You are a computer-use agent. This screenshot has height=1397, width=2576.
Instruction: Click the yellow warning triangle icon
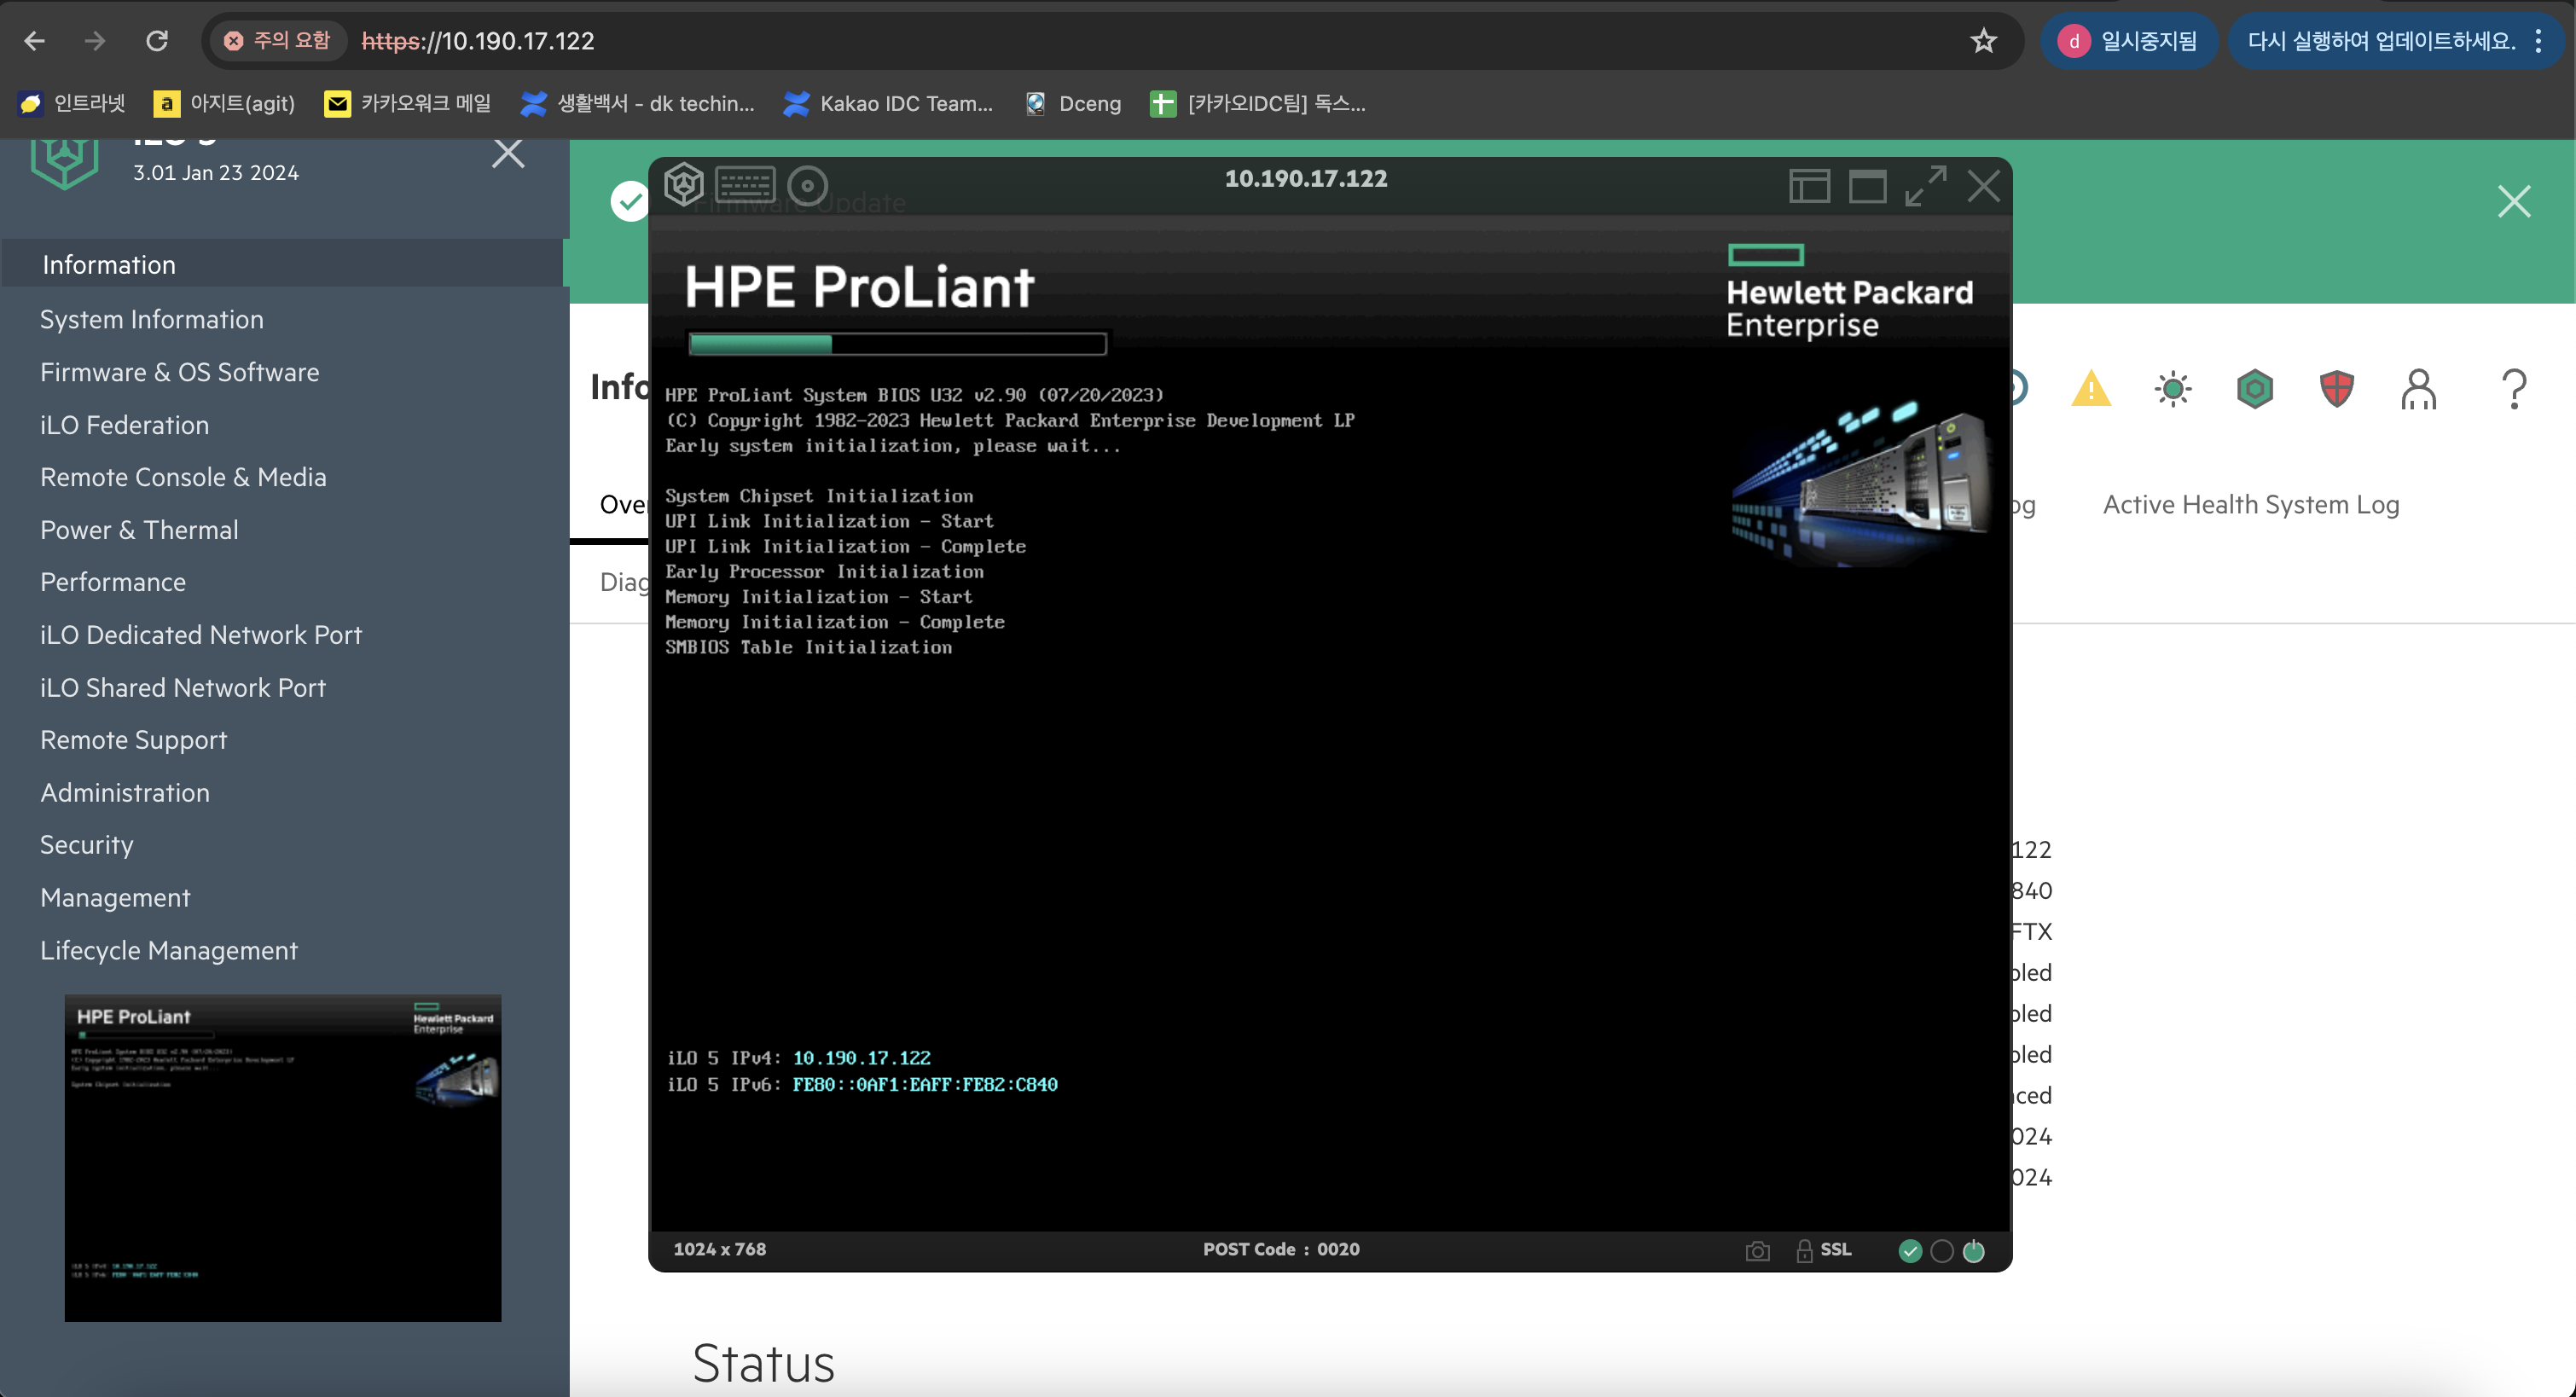coord(2091,388)
